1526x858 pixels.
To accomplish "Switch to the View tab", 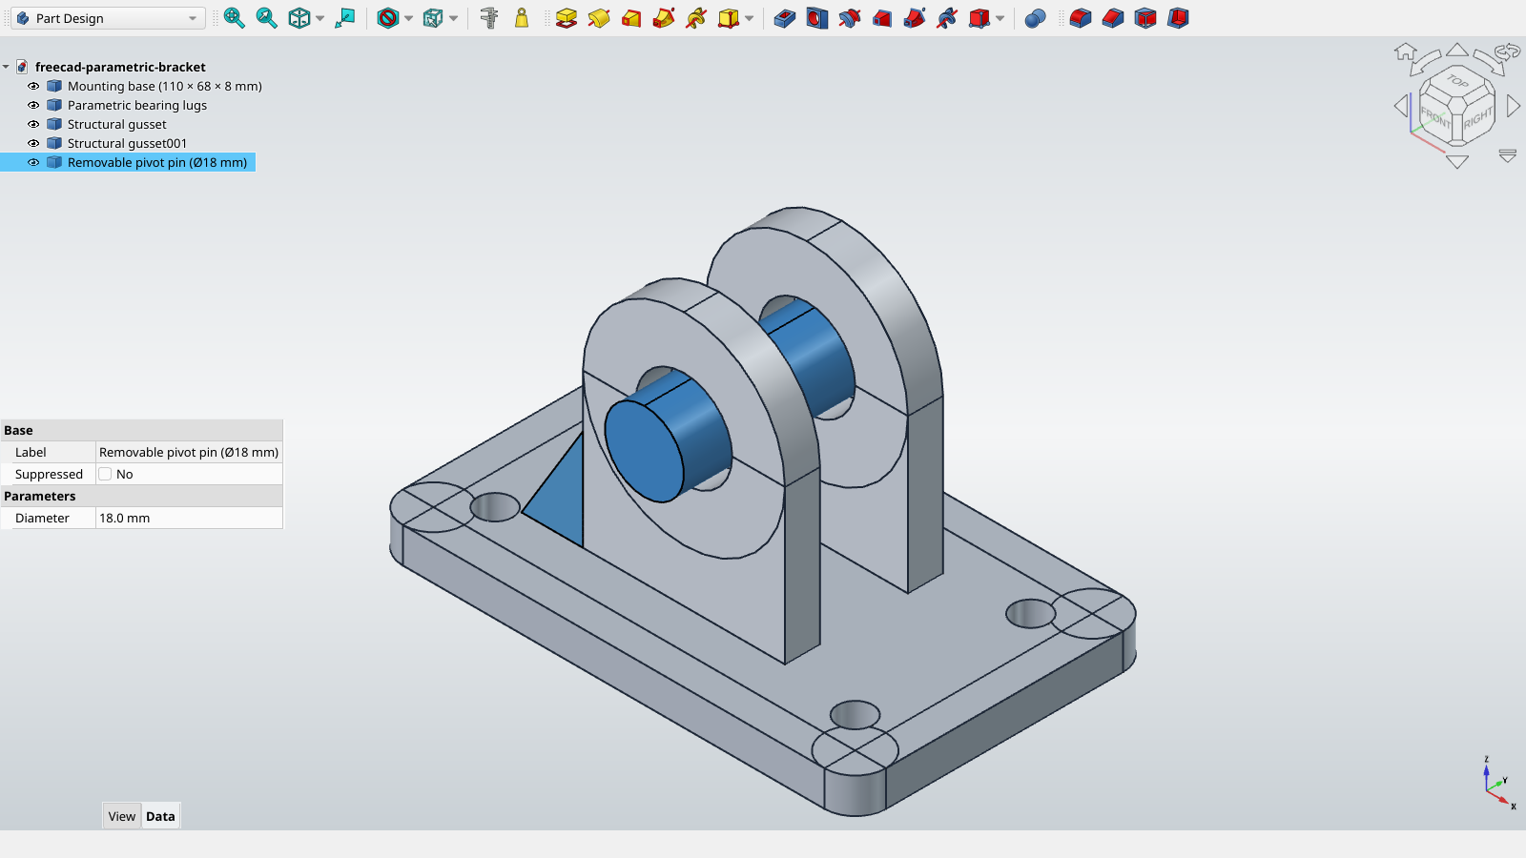I will pyautogui.click(x=122, y=816).
